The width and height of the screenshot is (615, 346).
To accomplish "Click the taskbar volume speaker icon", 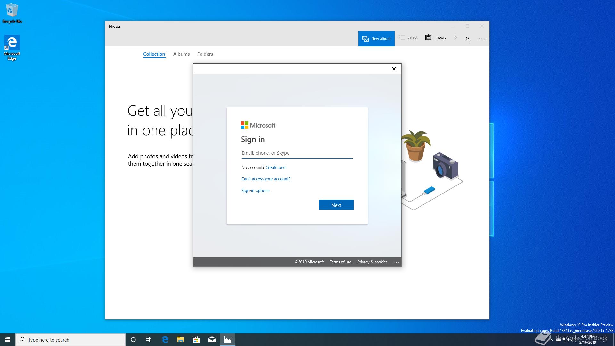I will click(x=573, y=340).
